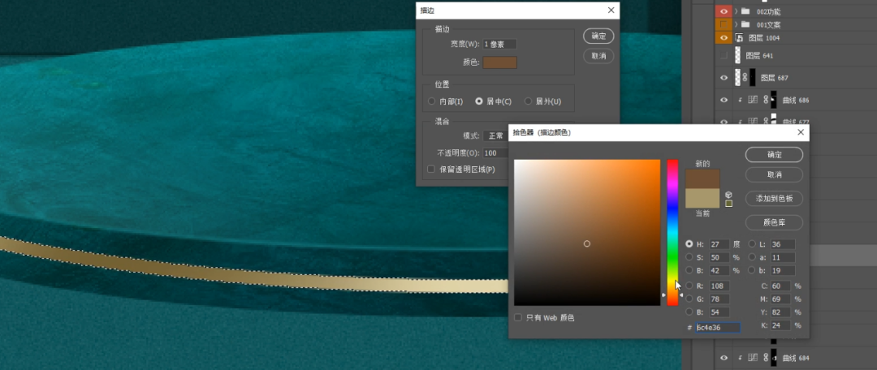Enable the 只有 Web 颜色 checkbox
Viewport: 877px width, 370px height.
pyautogui.click(x=518, y=317)
